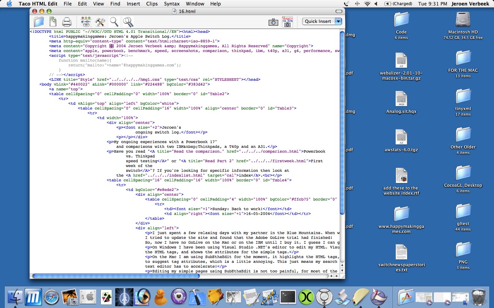
Task: Launch Adium duck icon in the Dock
Action: point(161,297)
